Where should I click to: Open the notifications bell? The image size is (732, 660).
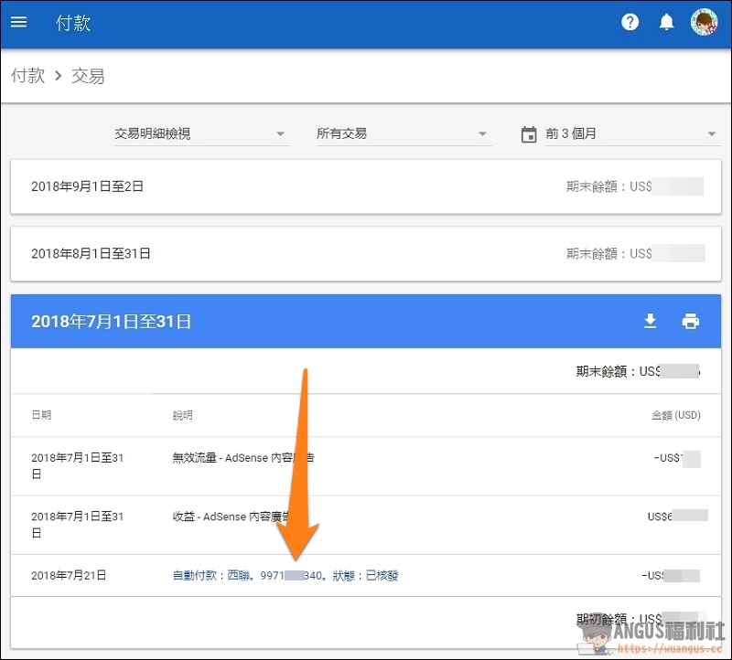pyautogui.click(x=666, y=23)
